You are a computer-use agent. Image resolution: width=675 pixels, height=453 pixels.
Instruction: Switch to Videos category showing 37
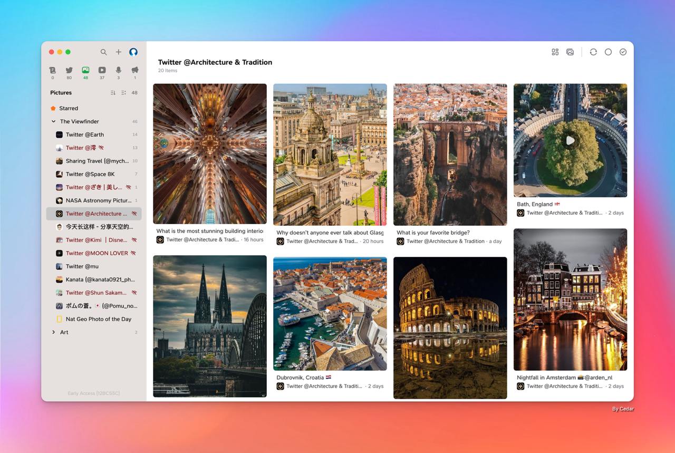click(102, 73)
